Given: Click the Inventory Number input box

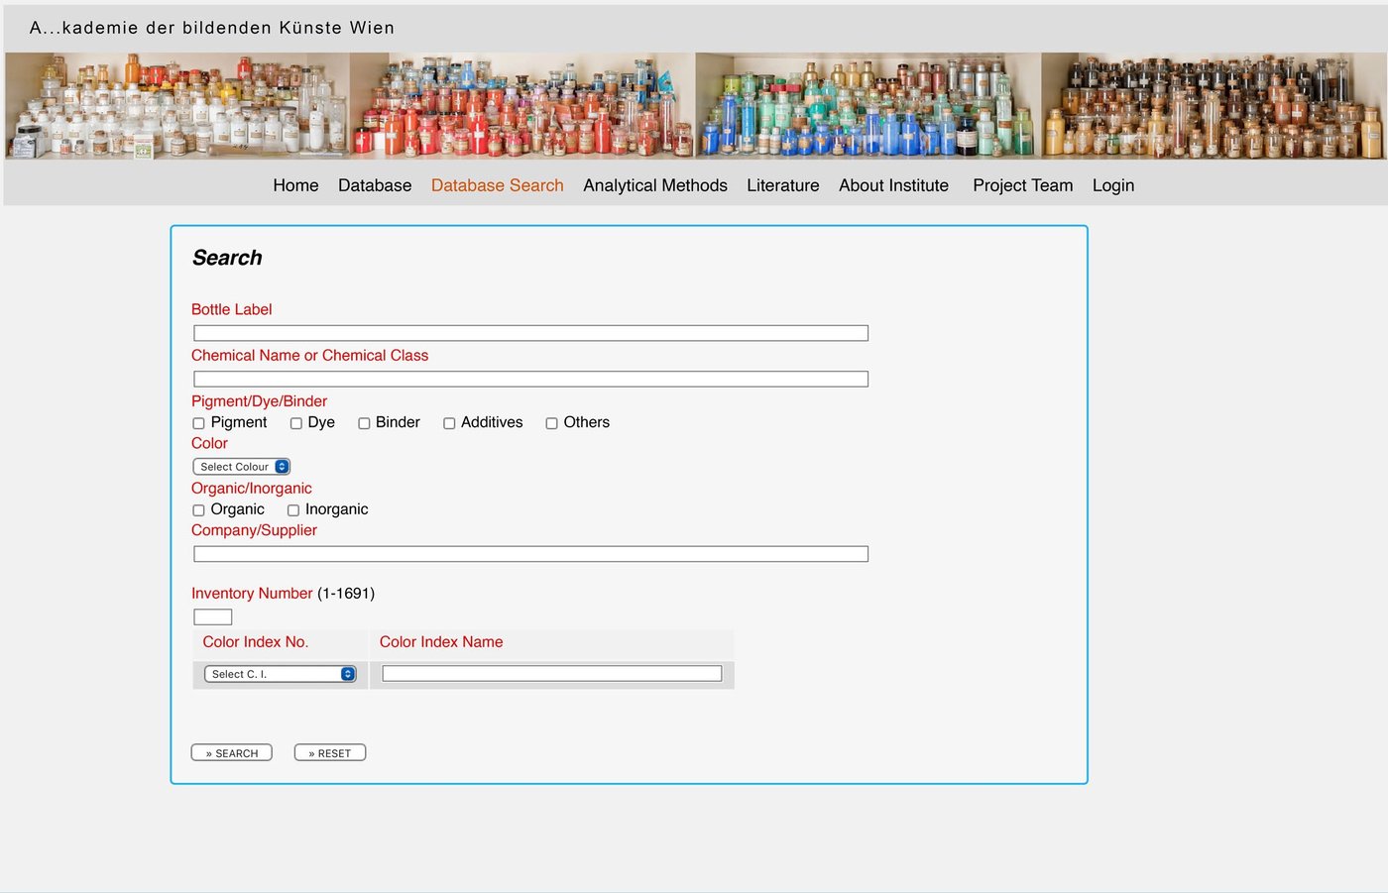Looking at the screenshot, I should coord(212,617).
